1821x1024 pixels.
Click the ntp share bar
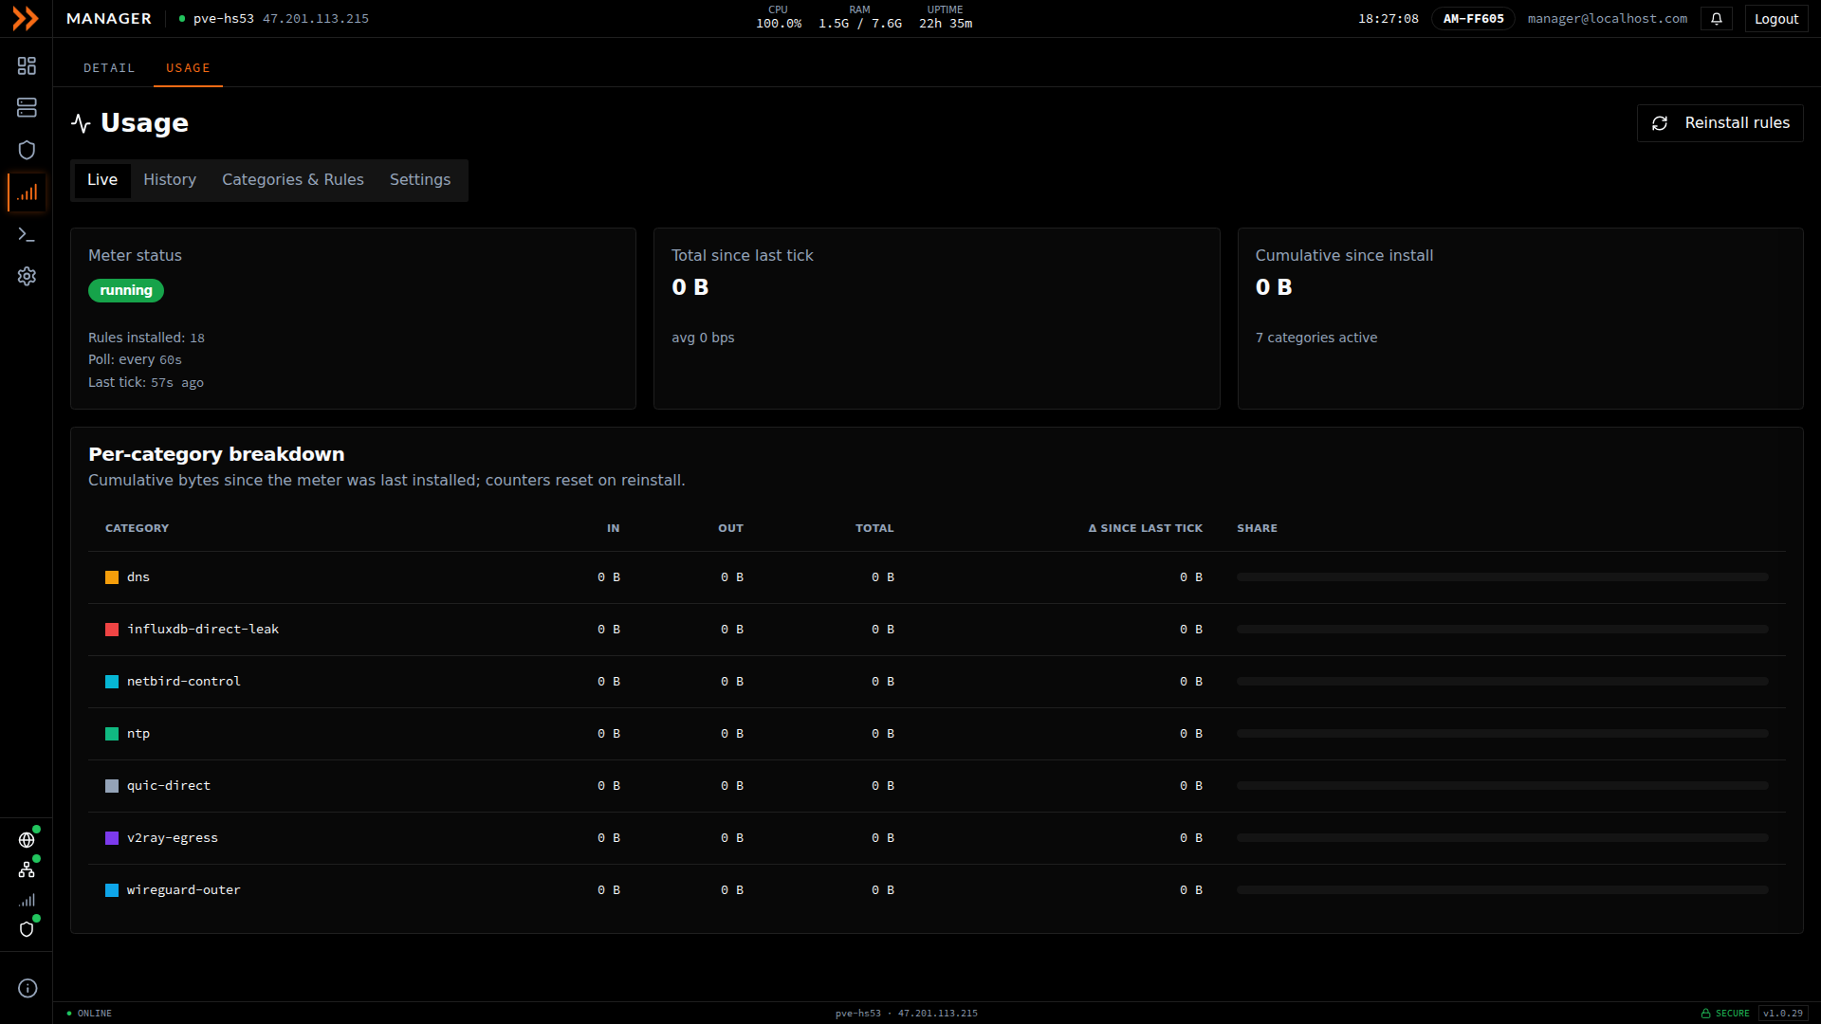coord(1502,734)
